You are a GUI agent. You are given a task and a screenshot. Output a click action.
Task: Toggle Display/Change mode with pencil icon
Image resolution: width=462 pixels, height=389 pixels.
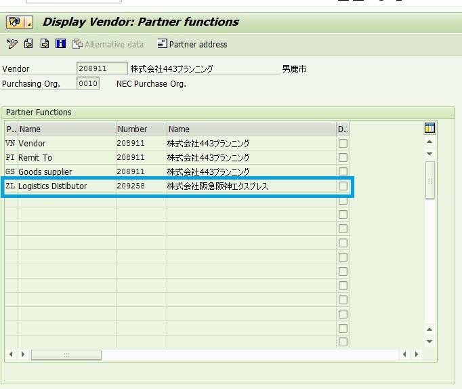12,44
